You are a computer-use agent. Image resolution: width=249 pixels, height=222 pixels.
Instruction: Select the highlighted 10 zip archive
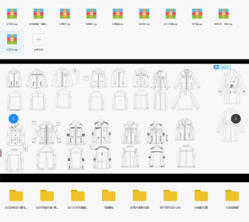(12, 42)
